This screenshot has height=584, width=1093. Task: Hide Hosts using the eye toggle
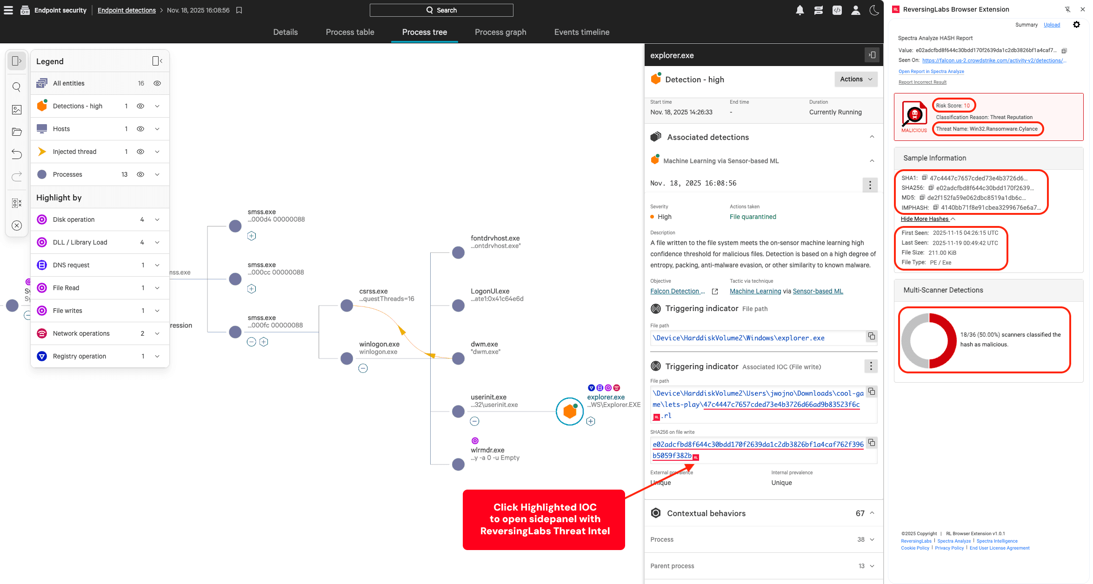[140, 128]
